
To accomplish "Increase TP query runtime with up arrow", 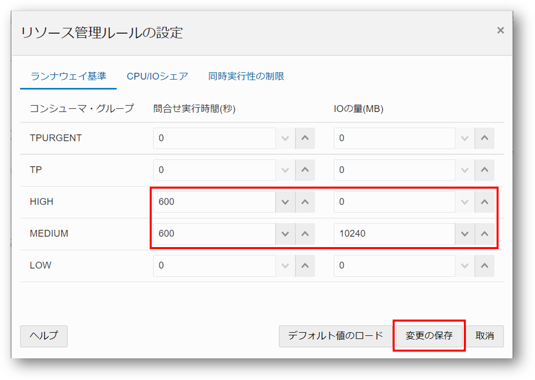I will [305, 170].
